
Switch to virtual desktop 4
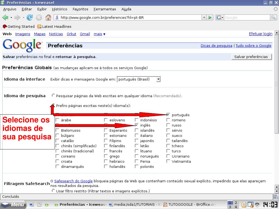point(236,207)
